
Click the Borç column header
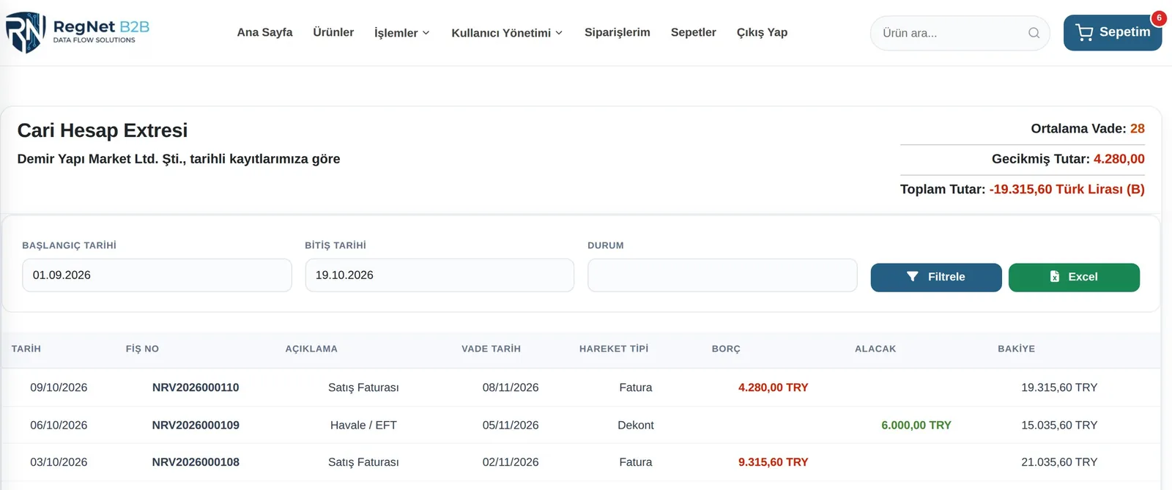pyautogui.click(x=726, y=349)
